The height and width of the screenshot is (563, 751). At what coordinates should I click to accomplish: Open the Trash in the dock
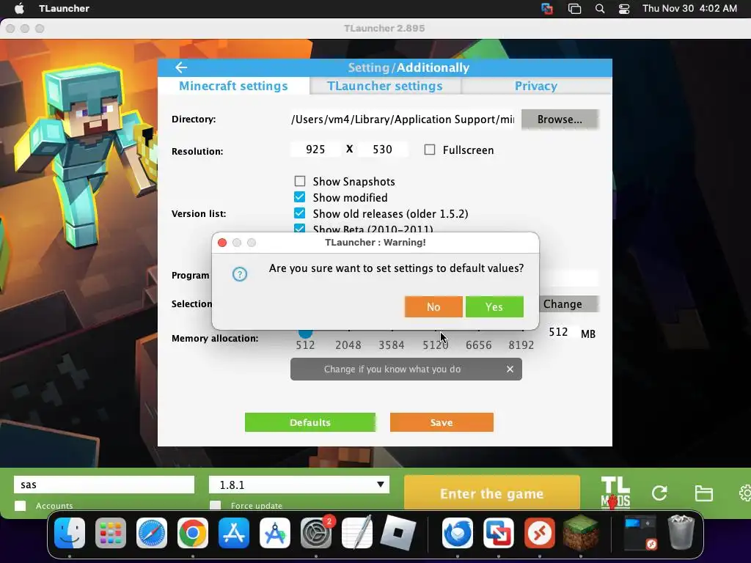(681, 532)
